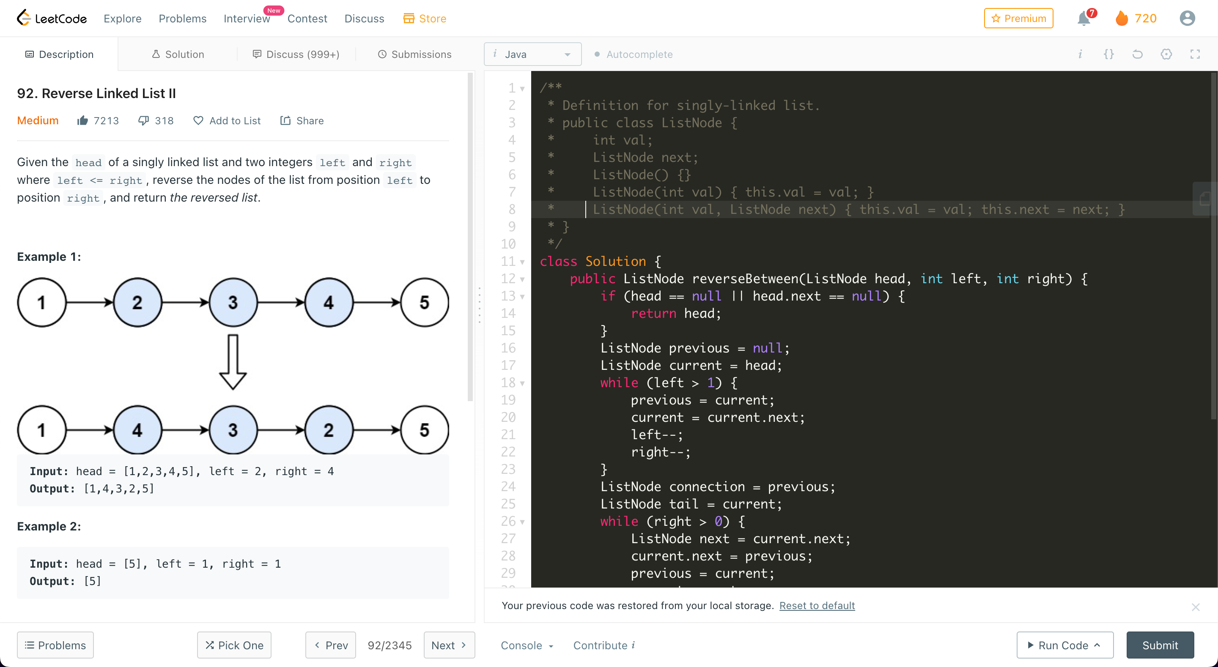Click the description panel scrollbar
The image size is (1218, 667).
click(x=470, y=236)
